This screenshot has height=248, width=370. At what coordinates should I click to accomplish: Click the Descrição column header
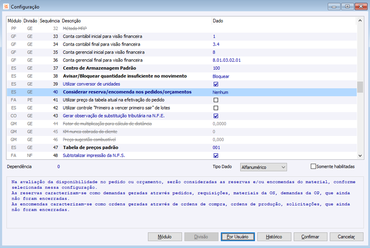pos(136,21)
